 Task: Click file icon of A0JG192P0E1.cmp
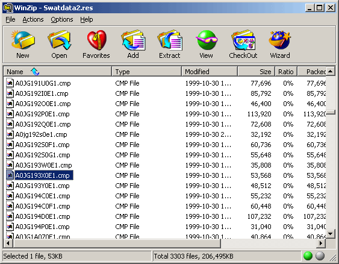tap(10, 114)
